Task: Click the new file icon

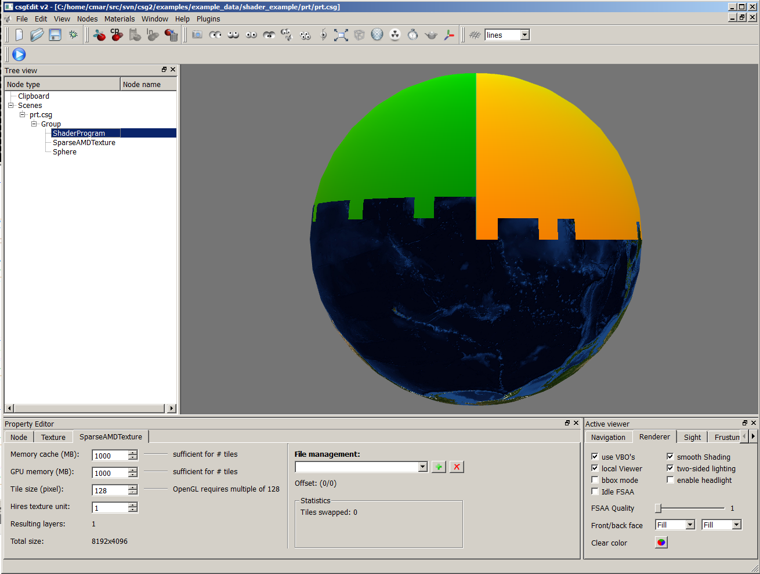Action: point(19,35)
